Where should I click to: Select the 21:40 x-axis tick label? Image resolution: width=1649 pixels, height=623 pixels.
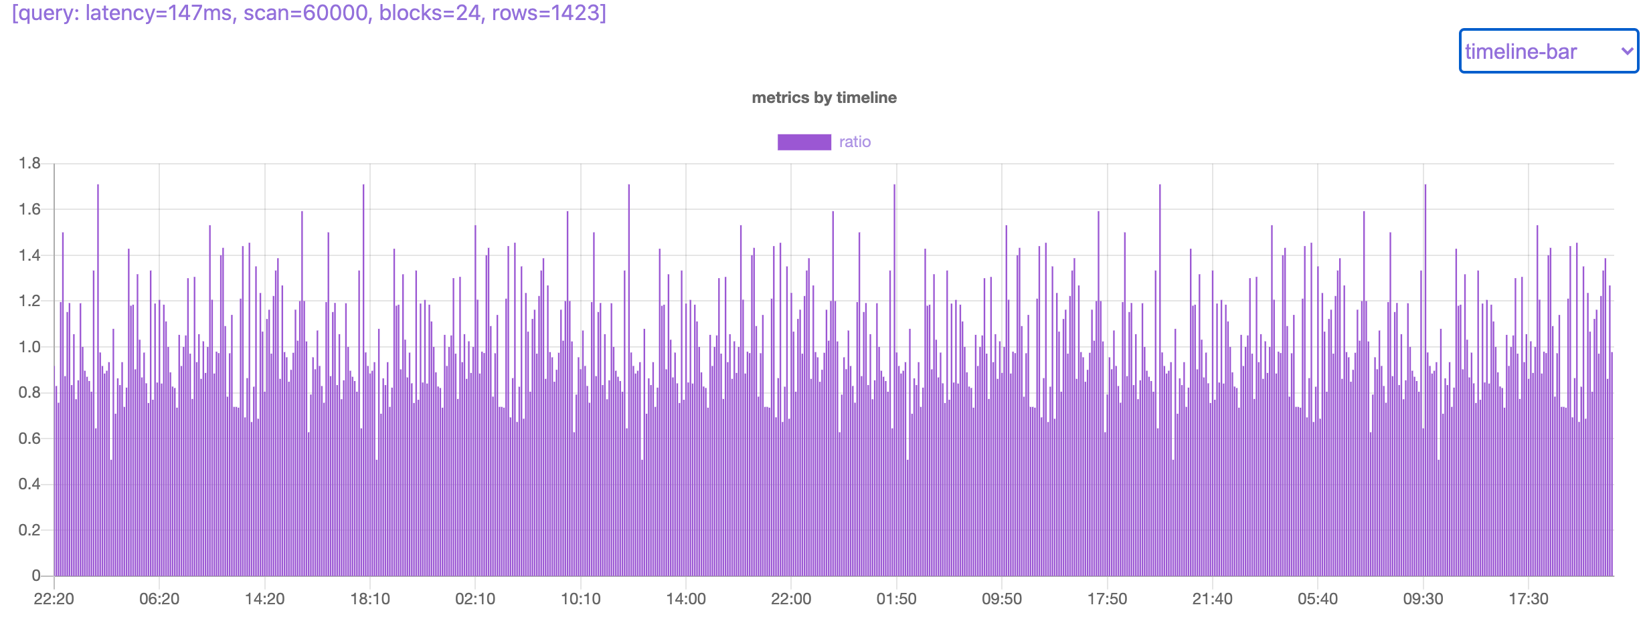1213,598
